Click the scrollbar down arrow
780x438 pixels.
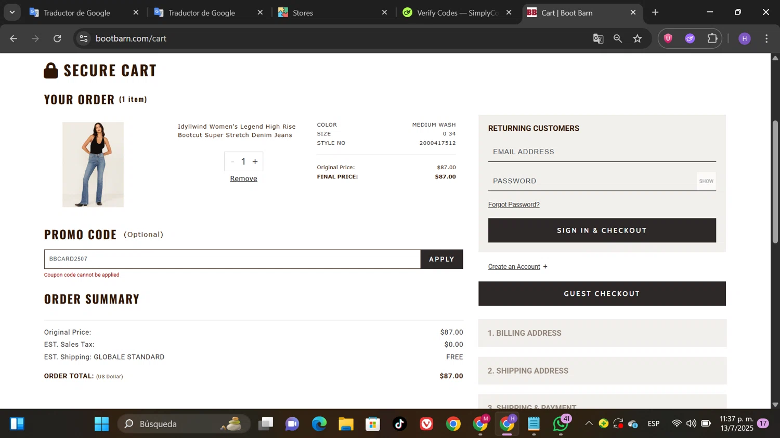775,404
